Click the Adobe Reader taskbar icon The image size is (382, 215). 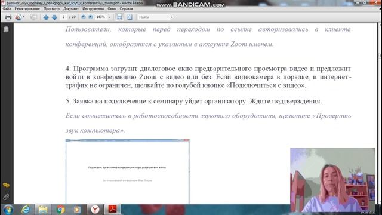tap(112, 210)
